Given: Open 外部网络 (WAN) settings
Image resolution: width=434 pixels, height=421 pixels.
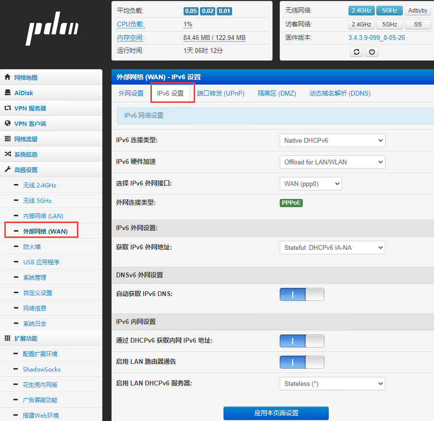Looking at the screenshot, I should tap(45, 231).
